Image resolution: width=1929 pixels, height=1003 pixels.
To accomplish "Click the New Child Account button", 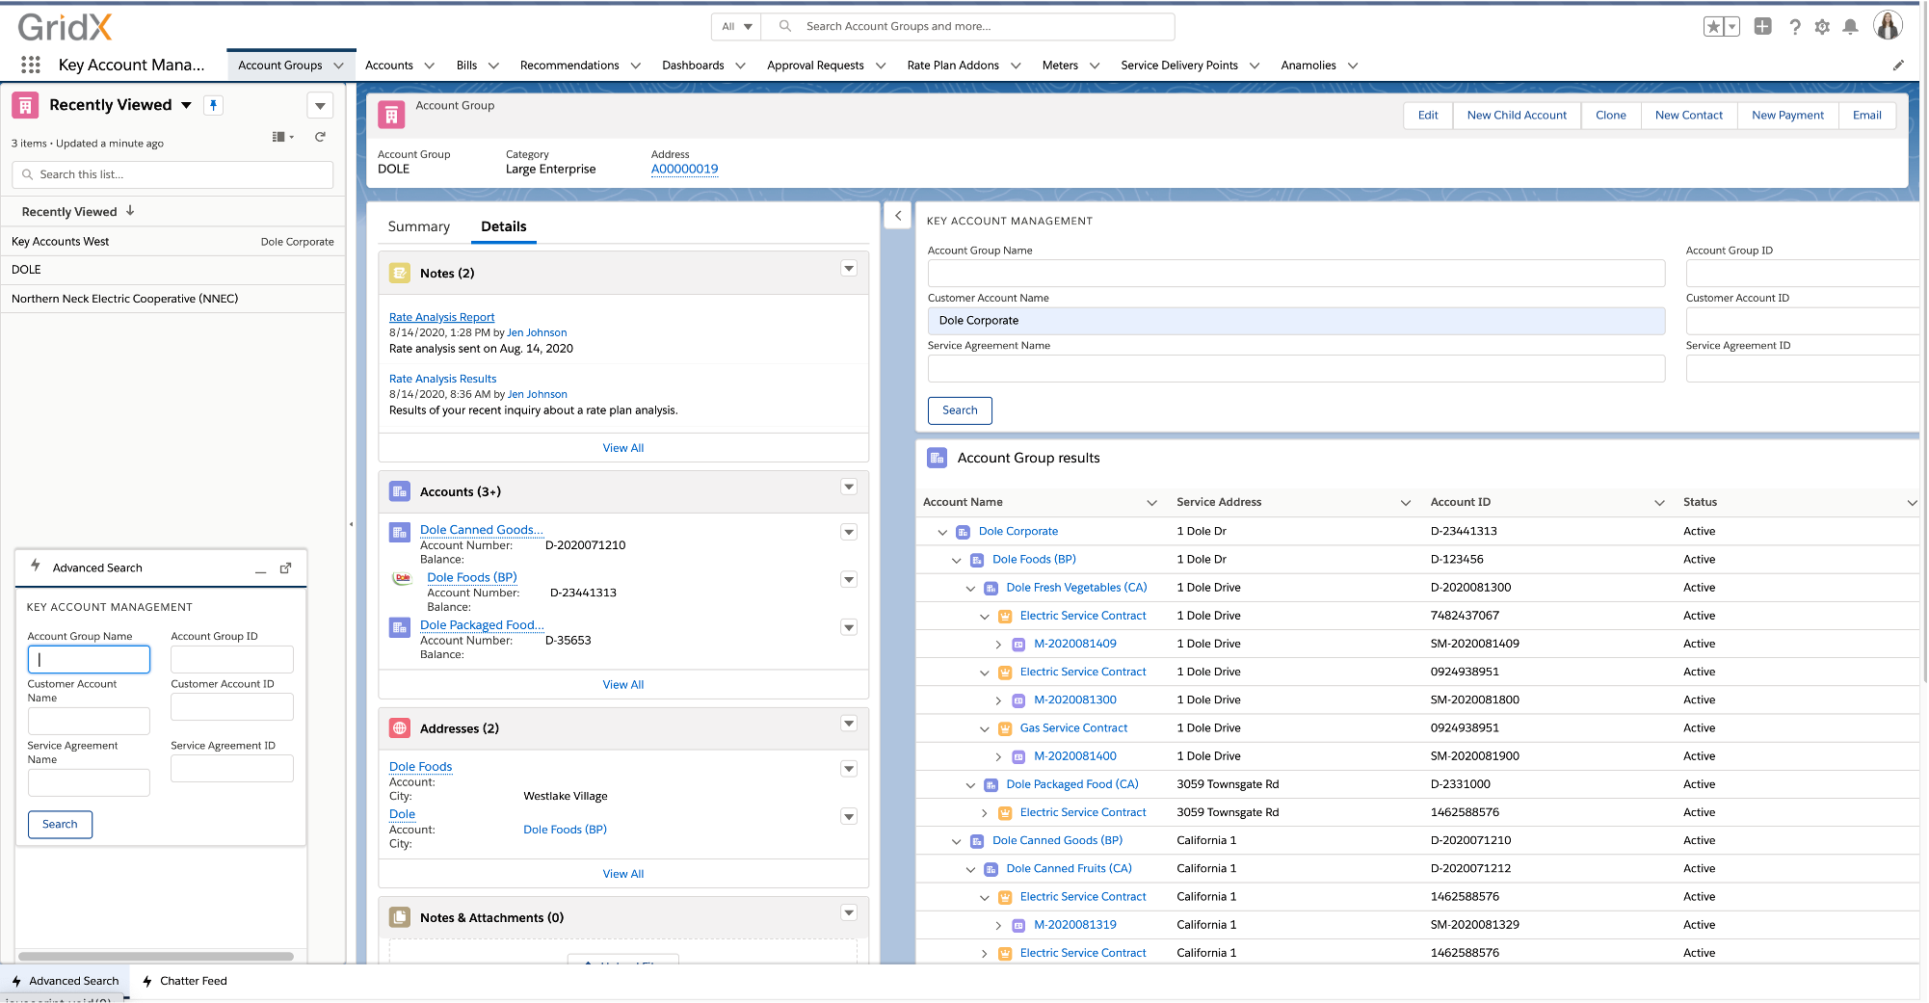I will tap(1517, 115).
